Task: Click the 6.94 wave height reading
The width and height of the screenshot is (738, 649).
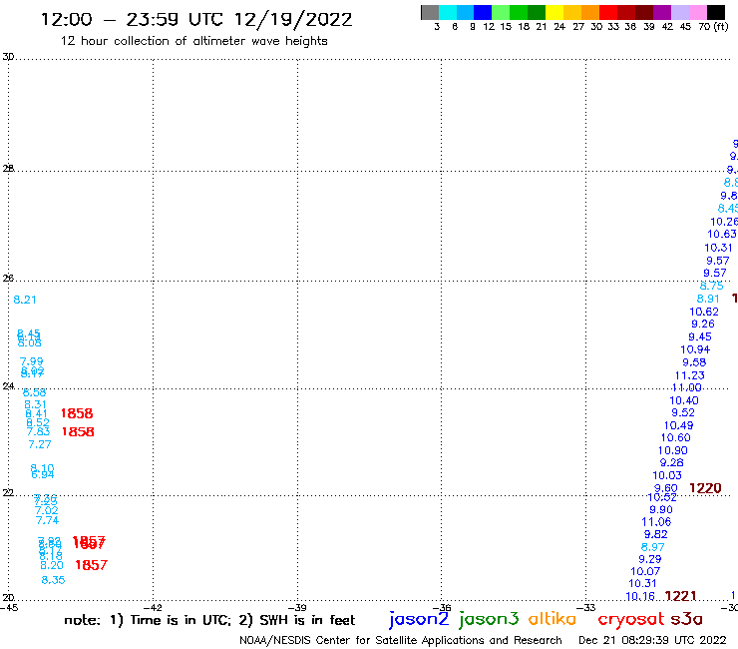Action: point(42,474)
